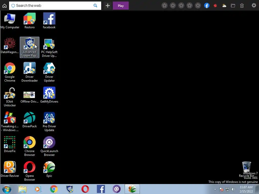The height and width of the screenshot is (194, 259).
Task: Select the PC HelpSoft Driver Updater shortcut
Action: (x=49, y=48)
